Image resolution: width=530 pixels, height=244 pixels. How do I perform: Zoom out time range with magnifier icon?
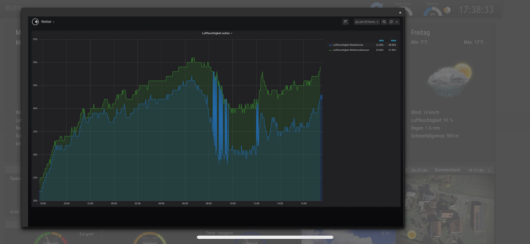(384, 22)
